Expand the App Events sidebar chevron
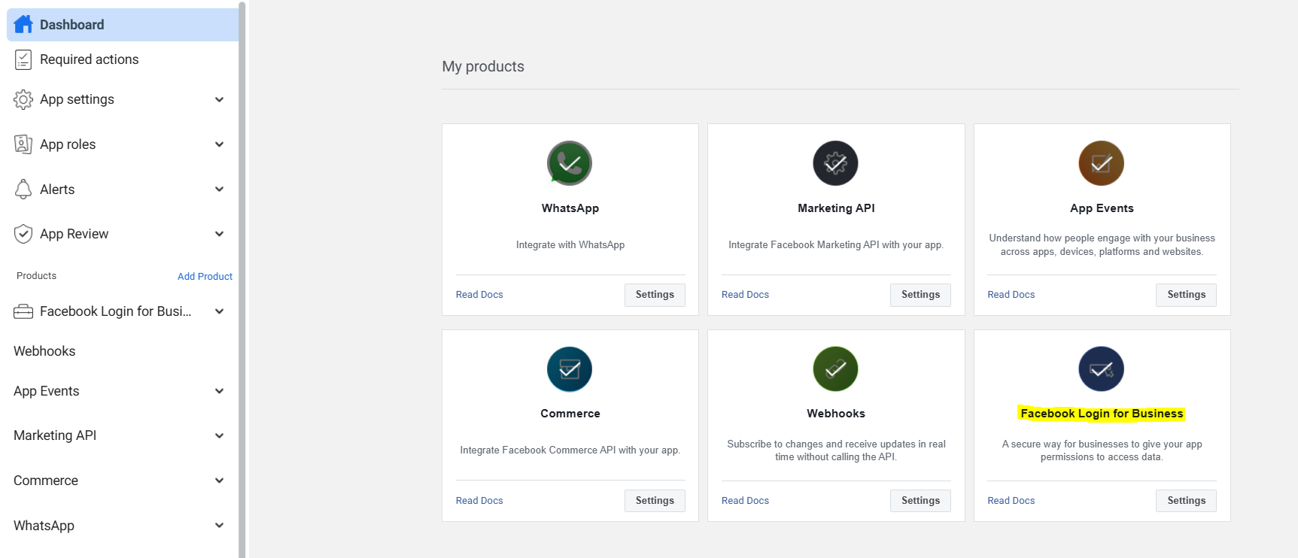1298x558 pixels. pyautogui.click(x=219, y=391)
